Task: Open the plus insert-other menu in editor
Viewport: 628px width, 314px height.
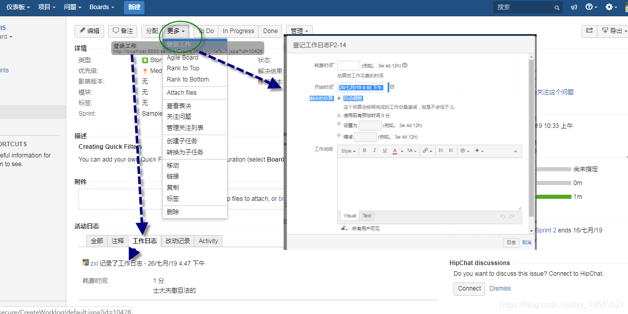Action: click(479, 151)
